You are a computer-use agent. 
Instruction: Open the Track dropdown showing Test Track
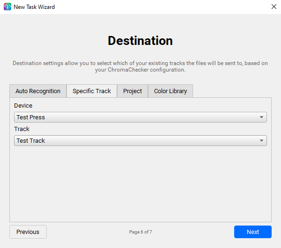[x=140, y=140]
